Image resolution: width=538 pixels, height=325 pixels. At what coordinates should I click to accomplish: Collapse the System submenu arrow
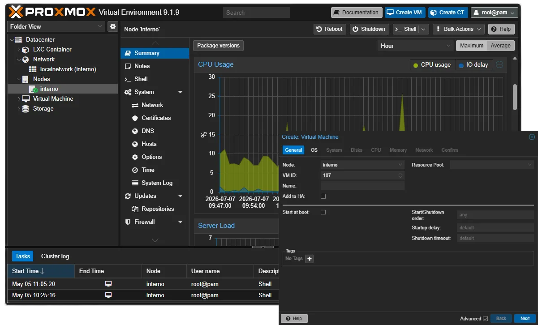coord(181,92)
